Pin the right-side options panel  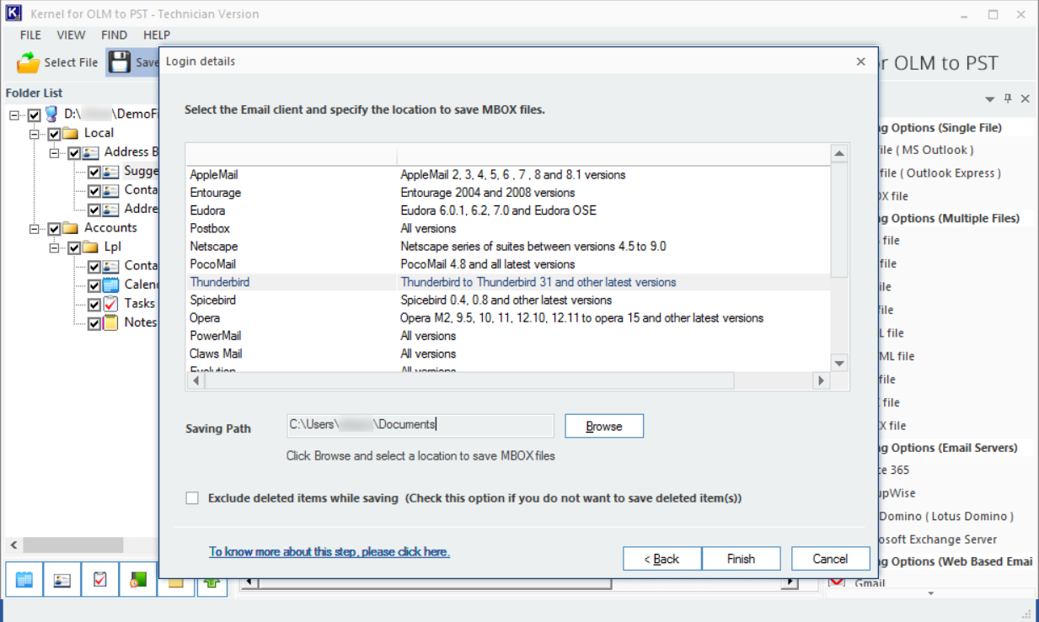tap(1009, 98)
